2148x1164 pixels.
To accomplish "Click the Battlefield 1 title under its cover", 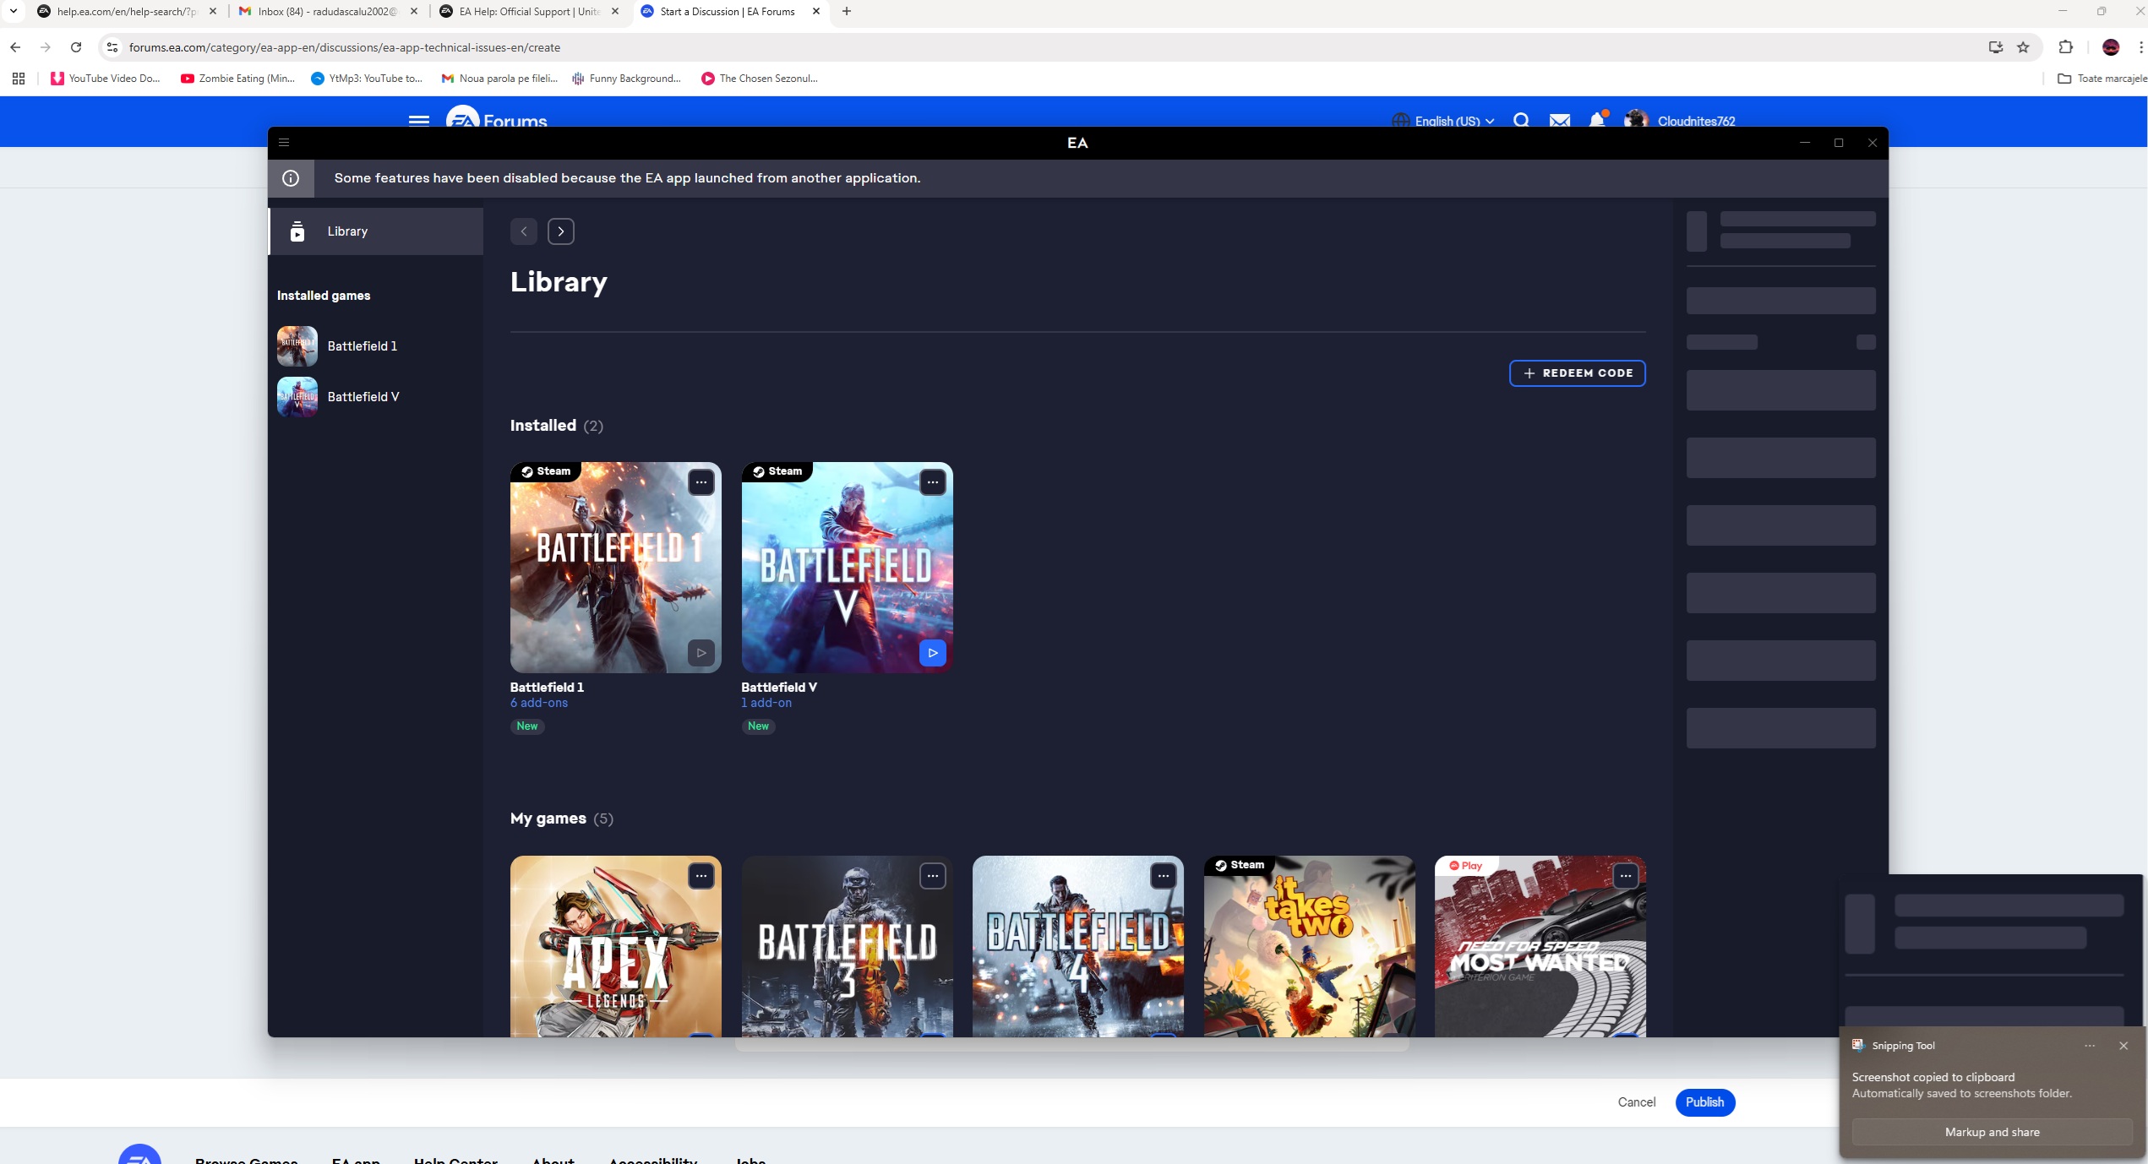I will tap(547, 688).
